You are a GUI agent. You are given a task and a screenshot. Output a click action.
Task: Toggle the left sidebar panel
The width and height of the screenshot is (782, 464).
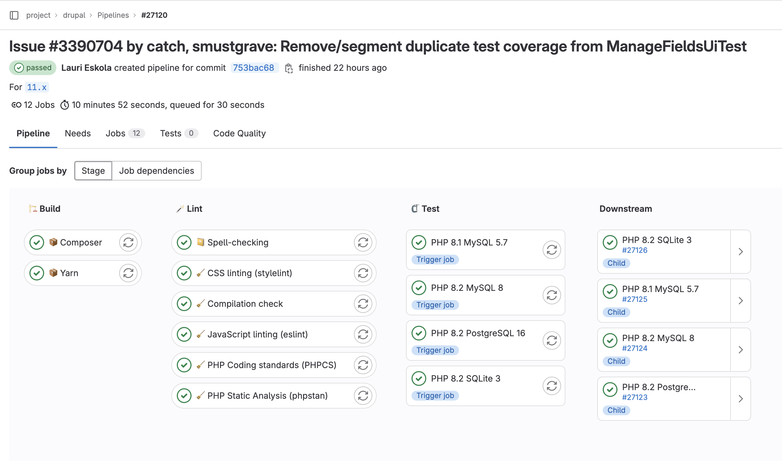click(x=14, y=15)
